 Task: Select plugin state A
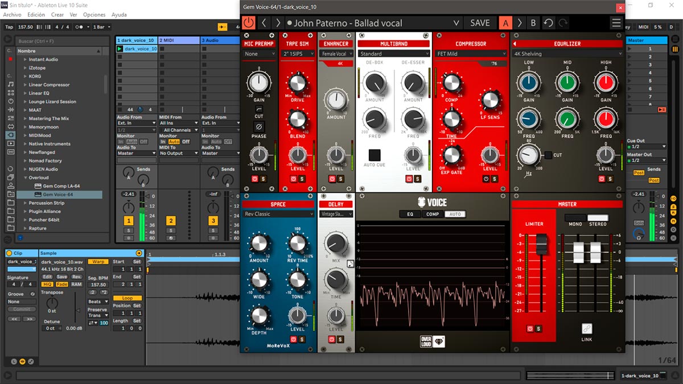[505, 23]
